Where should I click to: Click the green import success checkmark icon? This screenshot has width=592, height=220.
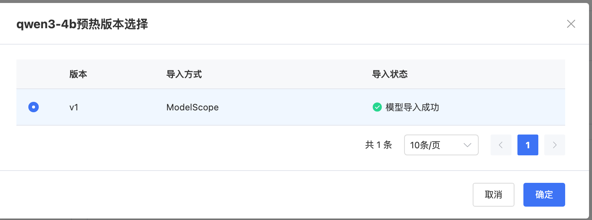(x=377, y=107)
